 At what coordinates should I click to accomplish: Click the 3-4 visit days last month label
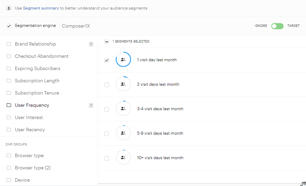(160, 109)
